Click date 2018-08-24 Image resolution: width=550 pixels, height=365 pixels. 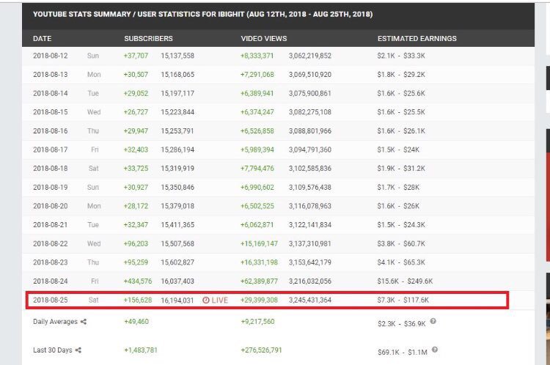coord(50,281)
